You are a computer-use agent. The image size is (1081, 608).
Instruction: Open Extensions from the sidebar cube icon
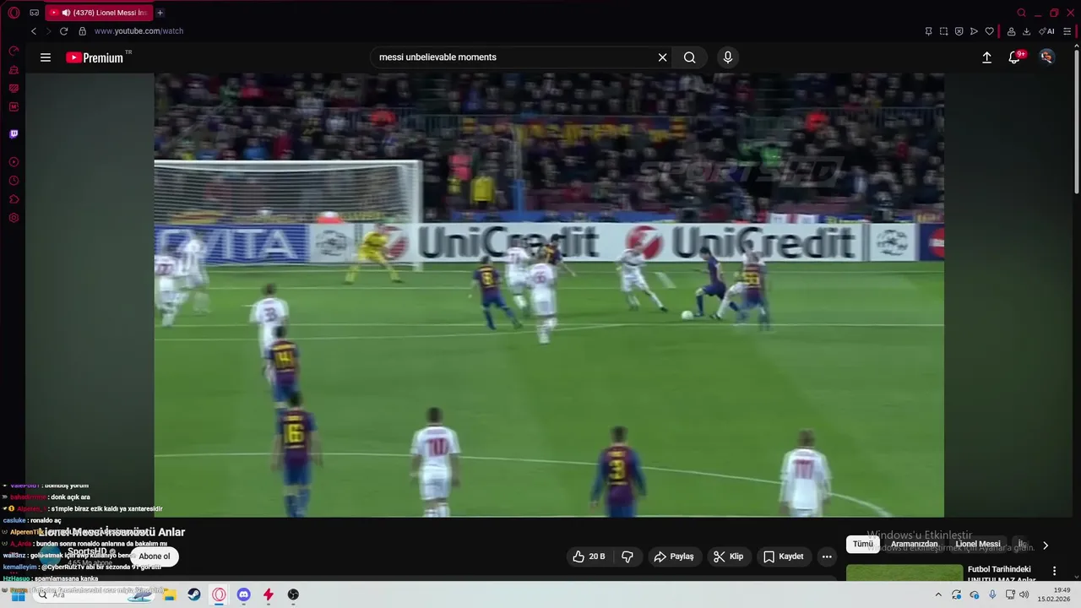click(14, 199)
